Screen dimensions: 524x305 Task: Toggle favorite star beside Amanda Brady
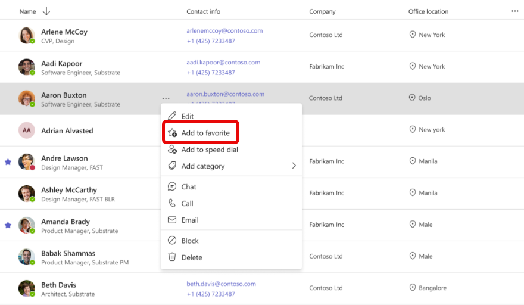tap(8, 225)
